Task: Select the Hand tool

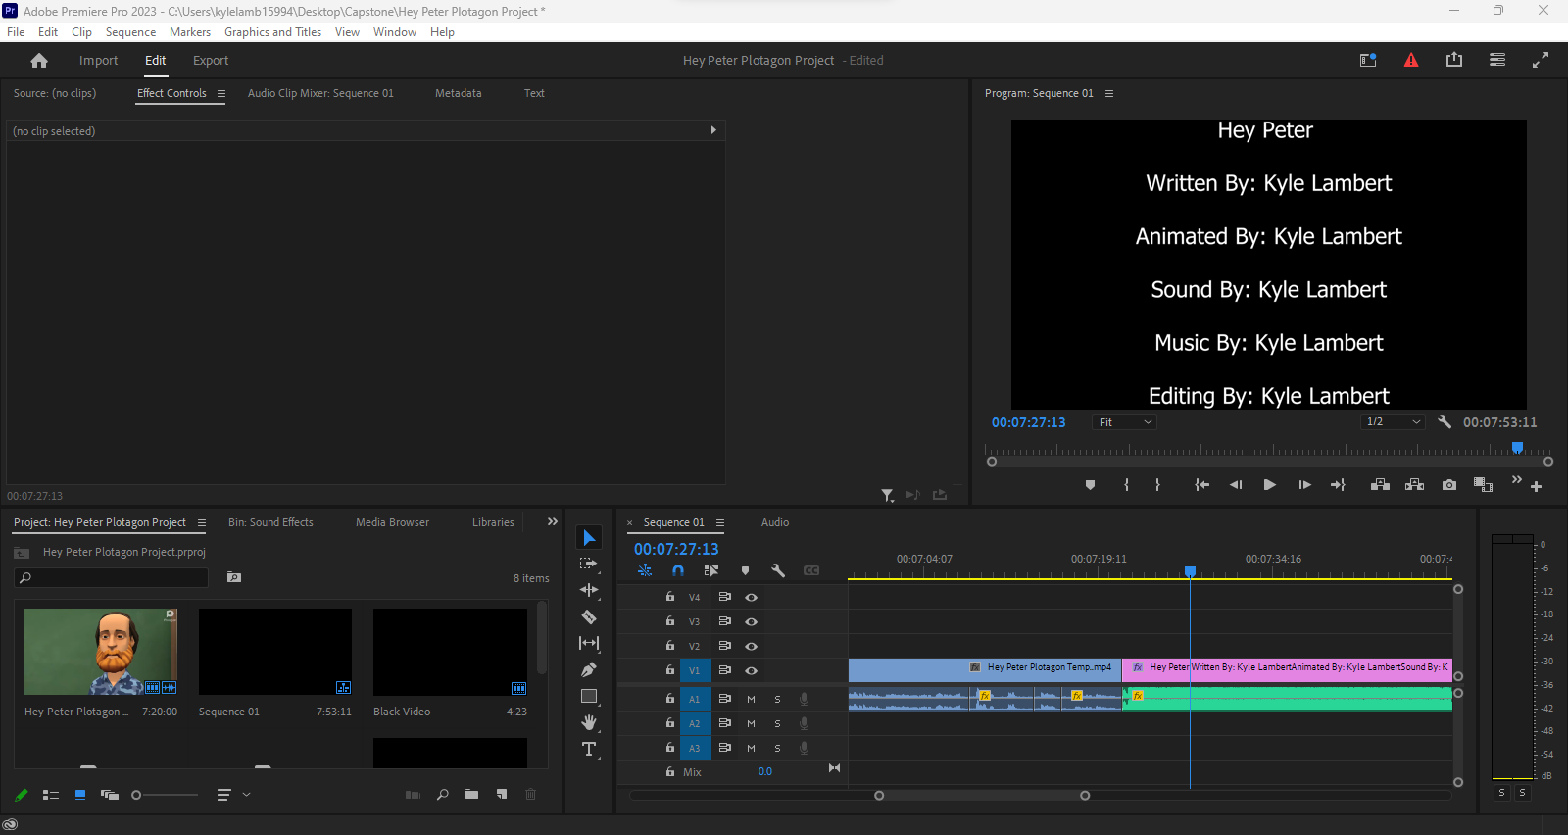Action: point(589,723)
